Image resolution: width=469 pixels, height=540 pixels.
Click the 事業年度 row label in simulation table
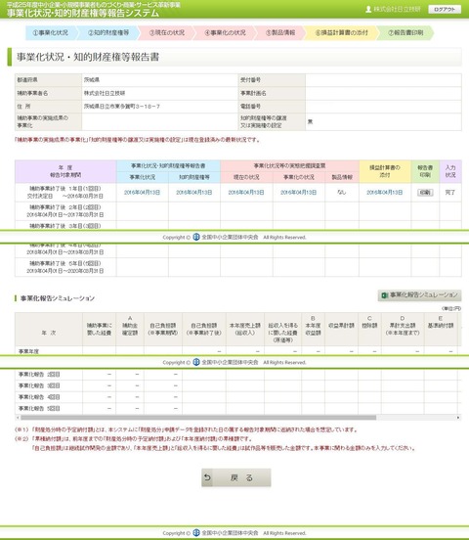(28, 351)
